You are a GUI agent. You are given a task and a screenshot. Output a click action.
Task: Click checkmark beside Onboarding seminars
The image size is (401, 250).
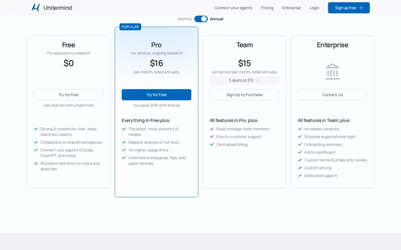pos(300,145)
